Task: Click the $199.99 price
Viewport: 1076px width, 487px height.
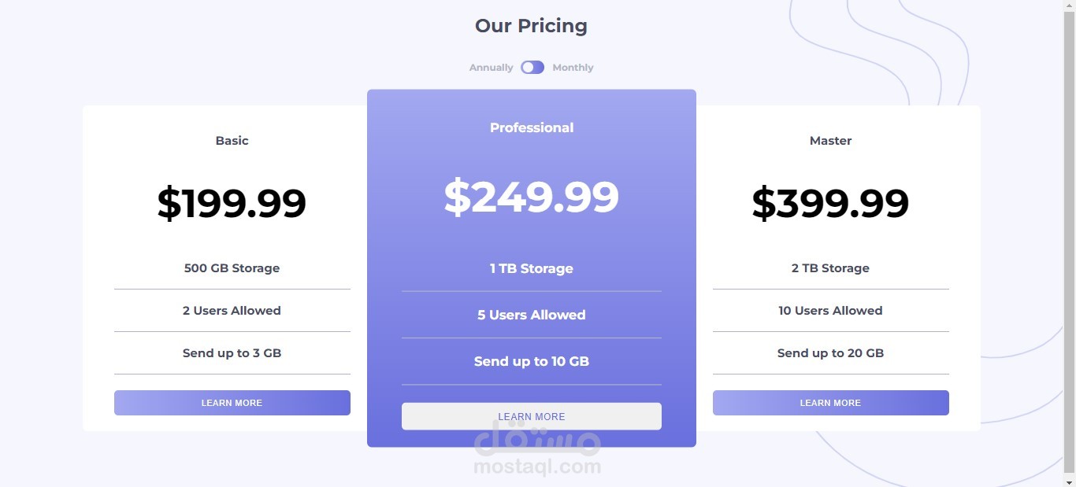Action: (x=232, y=203)
